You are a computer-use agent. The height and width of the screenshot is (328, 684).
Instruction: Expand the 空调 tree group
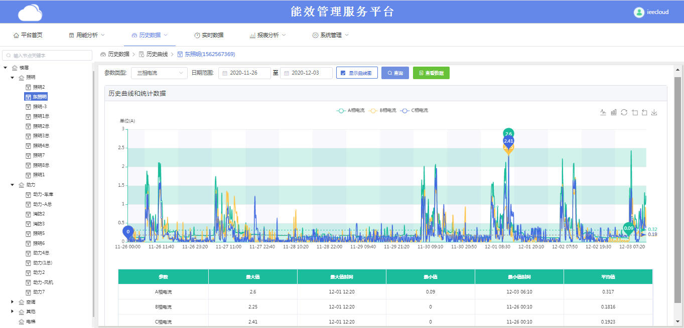click(x=12, y=302)
